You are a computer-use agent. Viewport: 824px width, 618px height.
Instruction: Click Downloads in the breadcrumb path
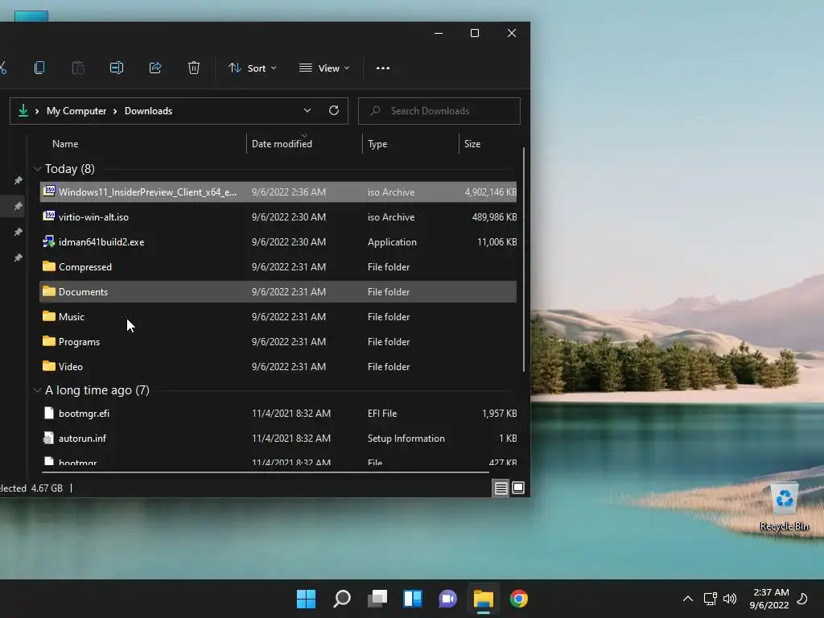(x=148, y=111)
